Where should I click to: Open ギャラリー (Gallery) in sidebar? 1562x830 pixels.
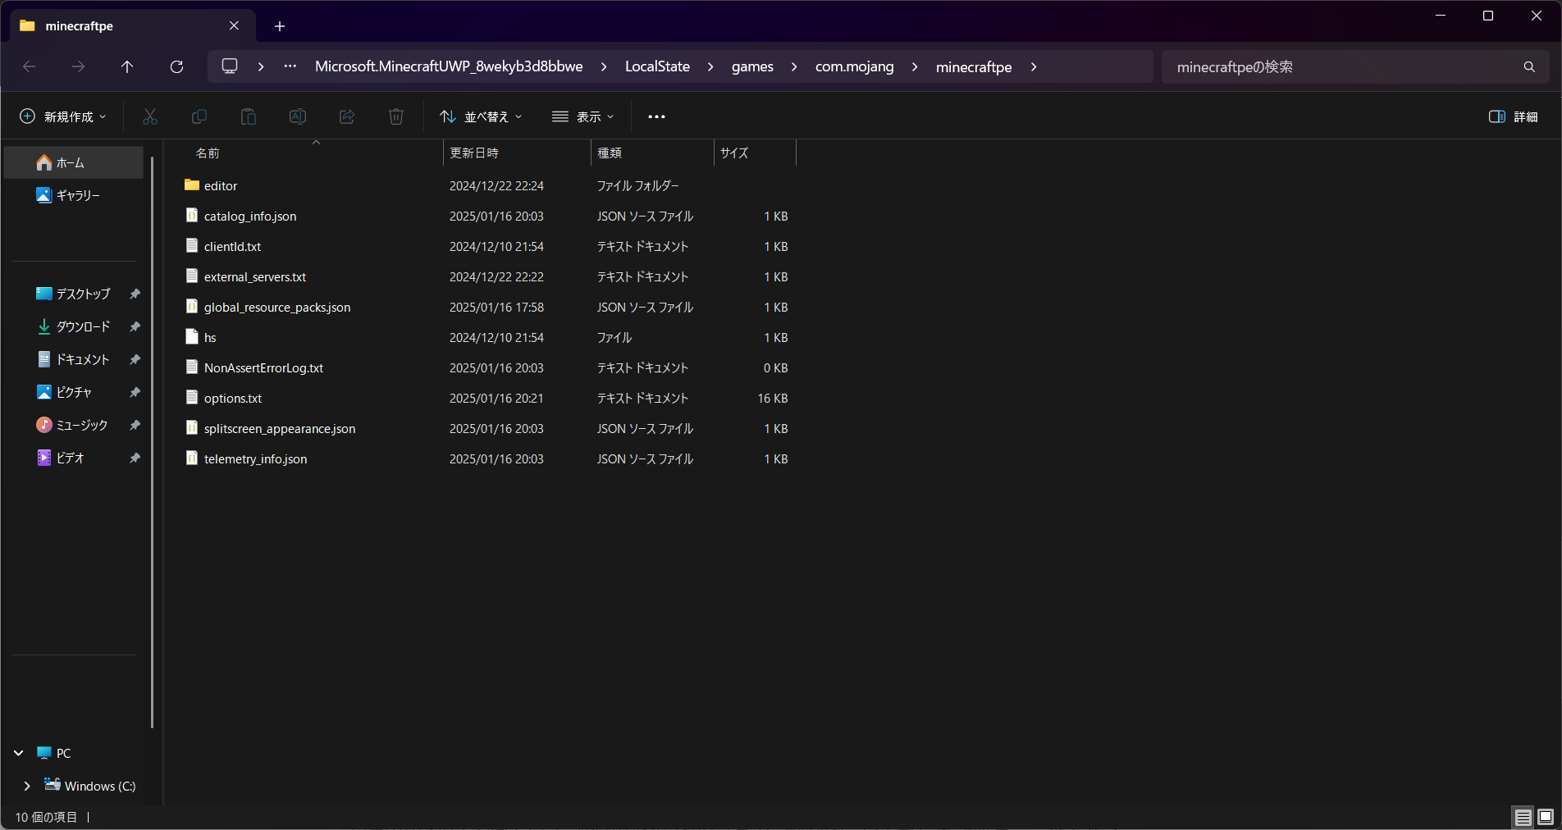[x=74, y=195]
